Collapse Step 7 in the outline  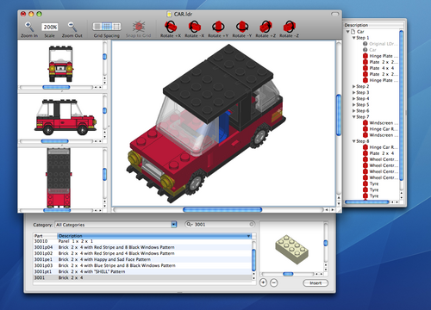[354, 117]
